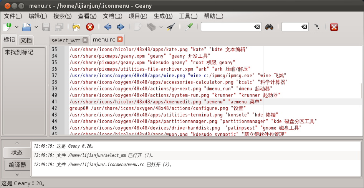Select the 状态 message tab

pos(17,153)
